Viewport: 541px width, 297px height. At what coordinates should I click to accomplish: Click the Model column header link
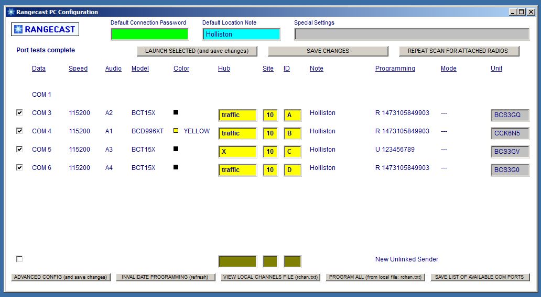point(140,68)
